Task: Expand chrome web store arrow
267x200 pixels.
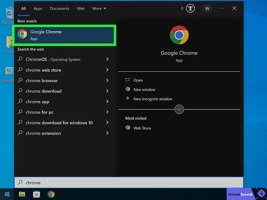Action: point(107,70)
